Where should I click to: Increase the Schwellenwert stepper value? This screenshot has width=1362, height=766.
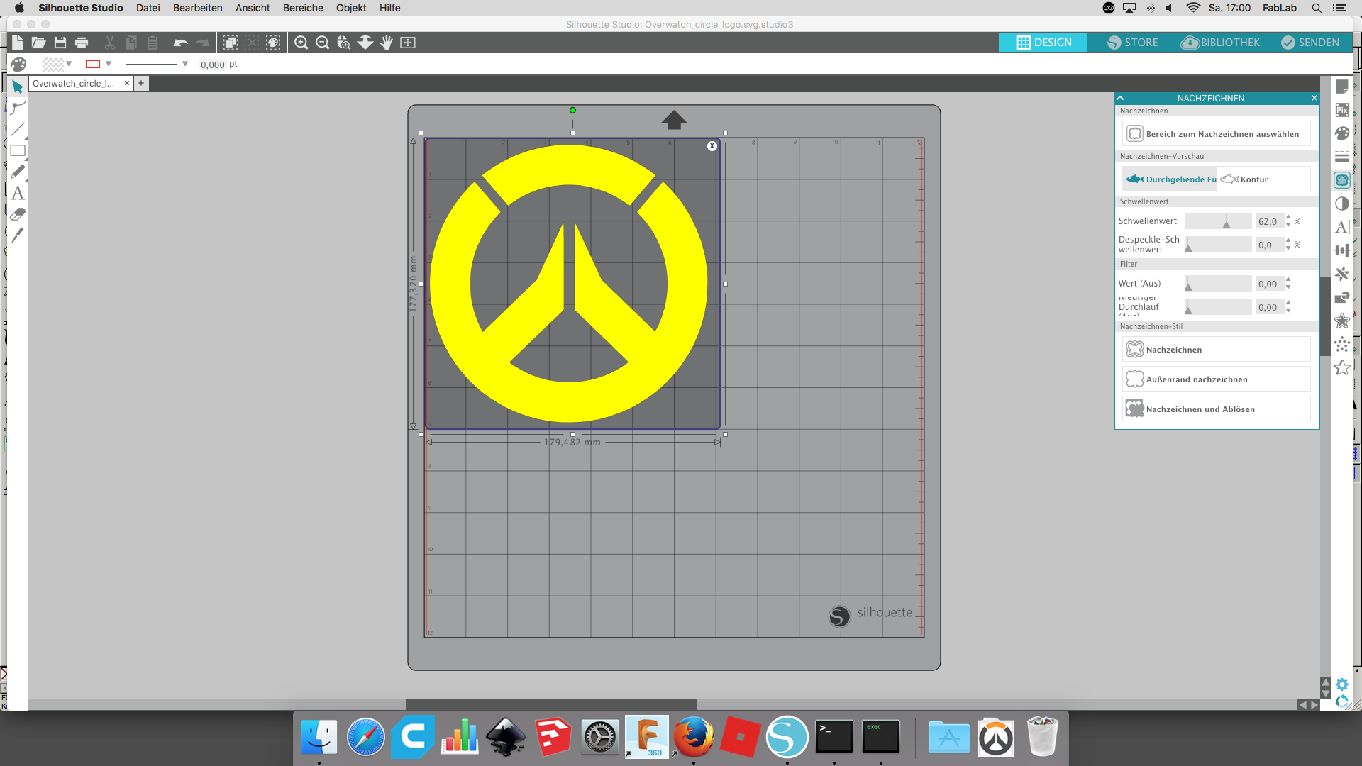point(1288,218)
